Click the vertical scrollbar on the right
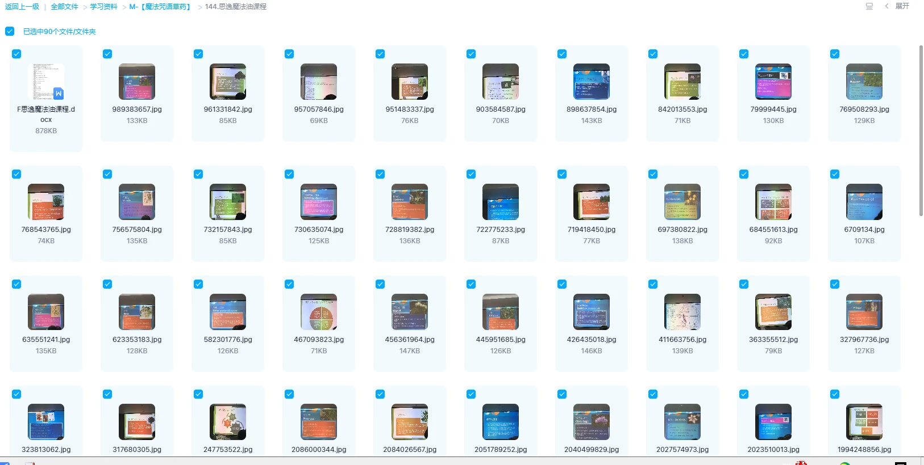The image size is (924, 465). (x=921, y=130)
